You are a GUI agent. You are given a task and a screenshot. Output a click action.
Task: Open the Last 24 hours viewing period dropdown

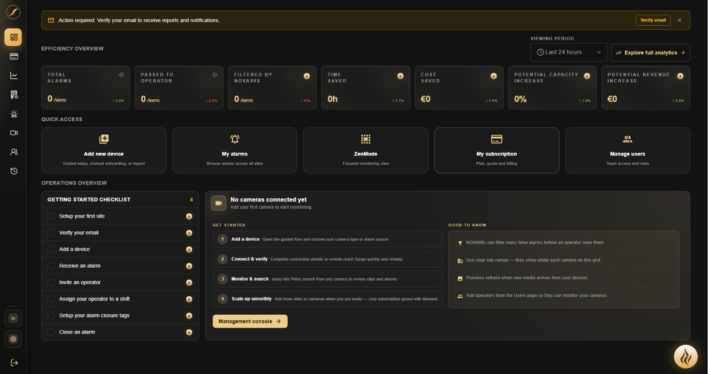[x=569, y=52]
